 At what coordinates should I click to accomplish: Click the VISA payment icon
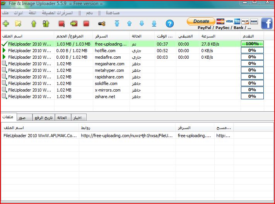pos(229,21)
